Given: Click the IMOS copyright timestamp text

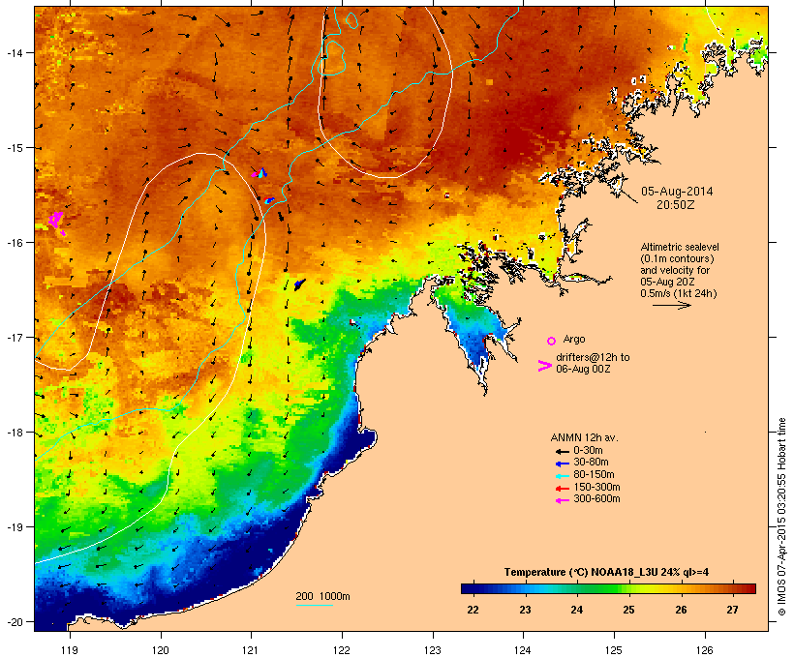Looking at the screenshot, I should click(781, 517).
